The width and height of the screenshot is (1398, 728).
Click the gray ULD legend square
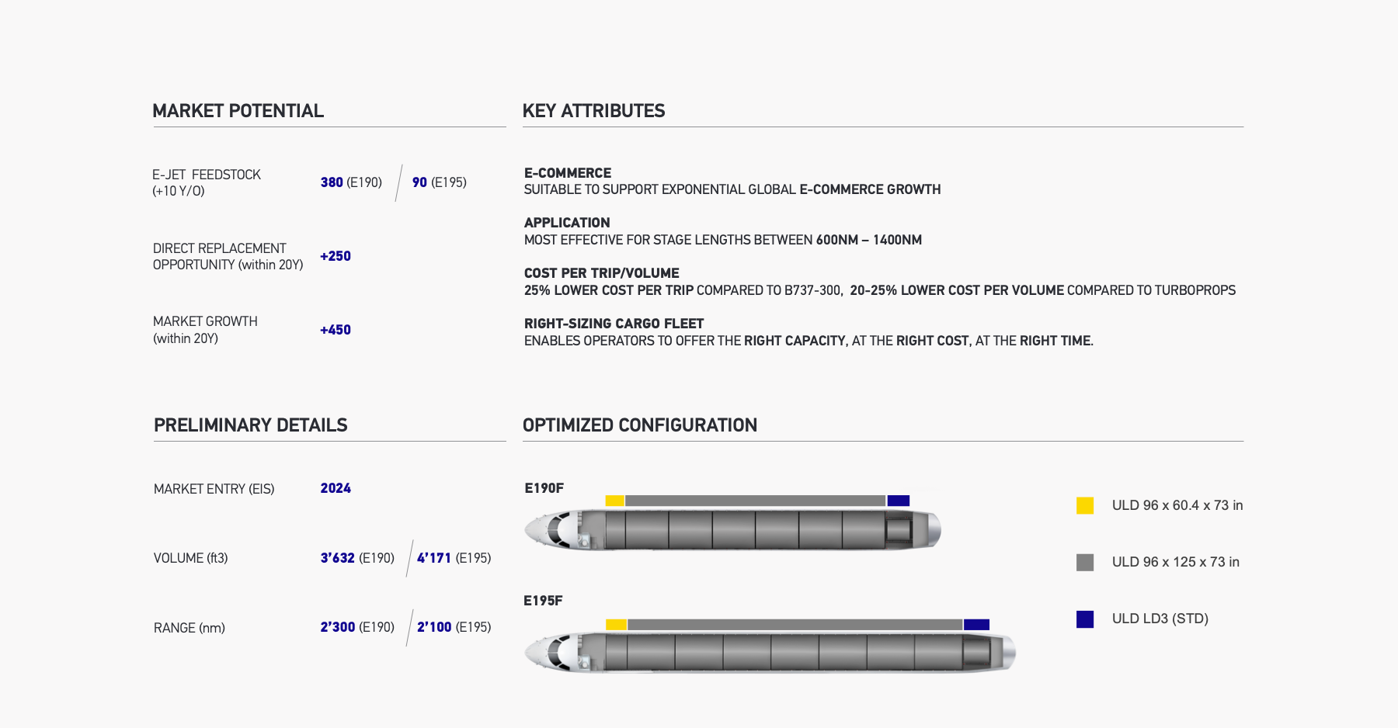[1085, 563]
